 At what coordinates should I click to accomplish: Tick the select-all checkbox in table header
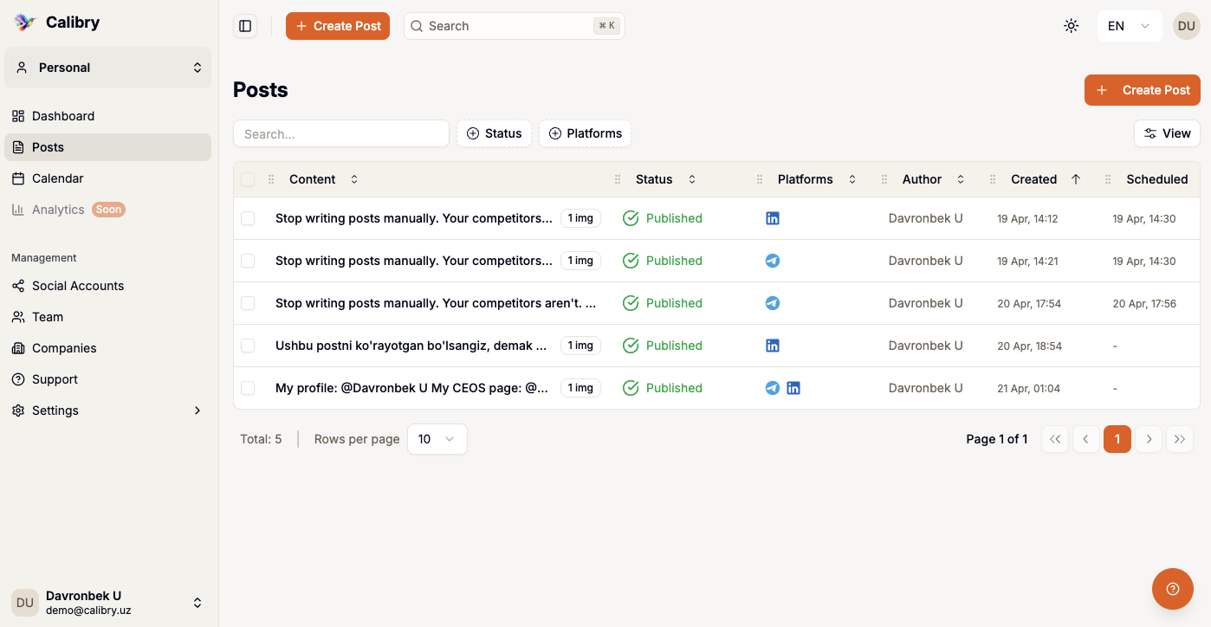pyautogui.click(x=248, y=179)
